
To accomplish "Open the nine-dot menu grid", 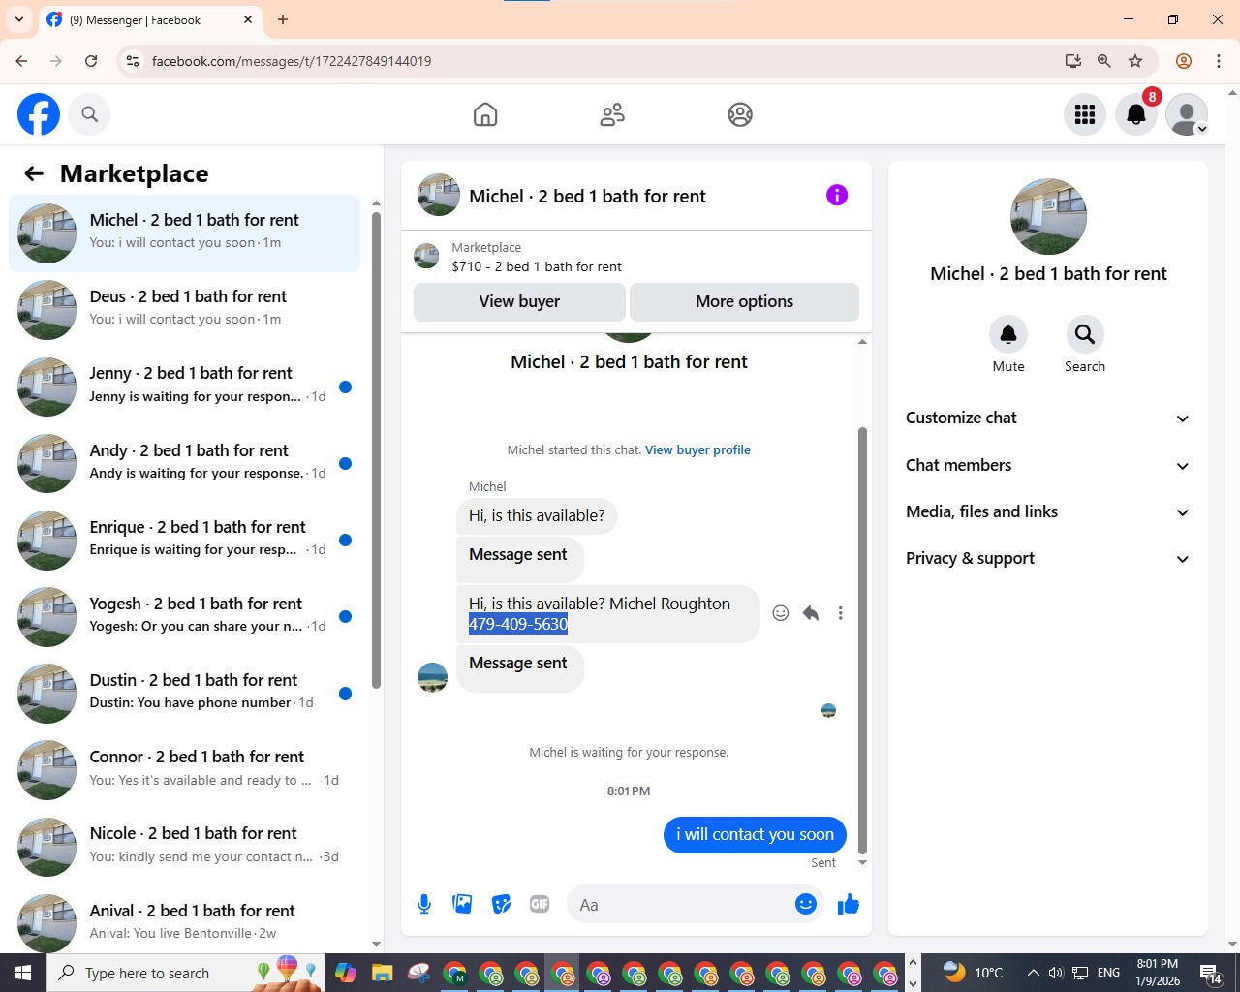I will [x=1085, y=114].
